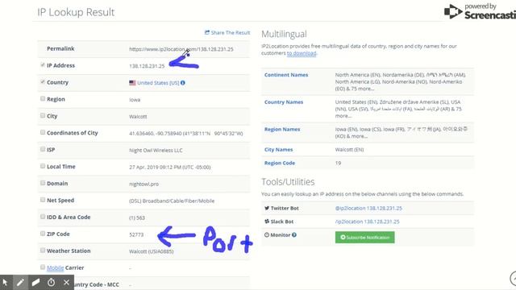Click the City Names label

click(278, 150)
